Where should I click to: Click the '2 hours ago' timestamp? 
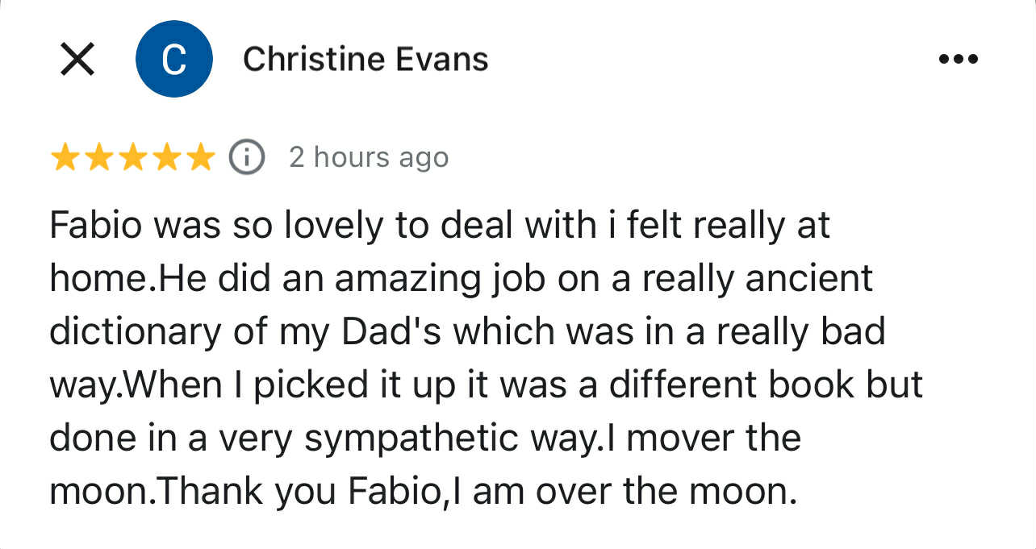(369, 157)
